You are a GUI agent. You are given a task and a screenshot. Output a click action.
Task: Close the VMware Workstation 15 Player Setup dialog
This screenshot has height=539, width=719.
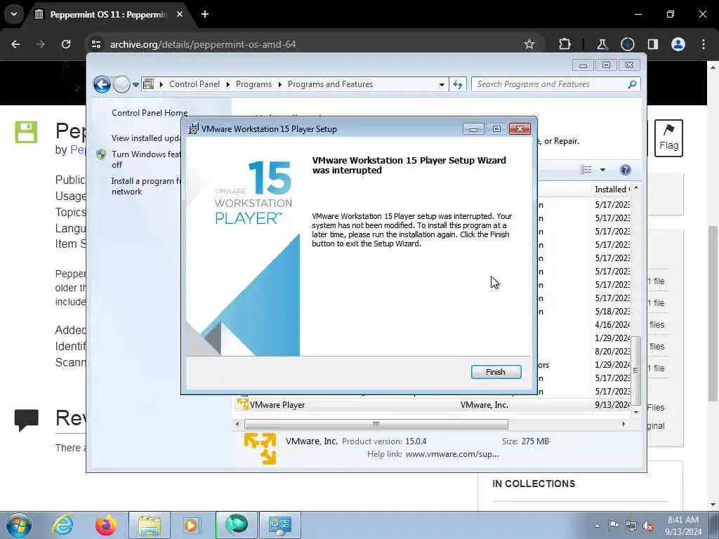(520, 129)
